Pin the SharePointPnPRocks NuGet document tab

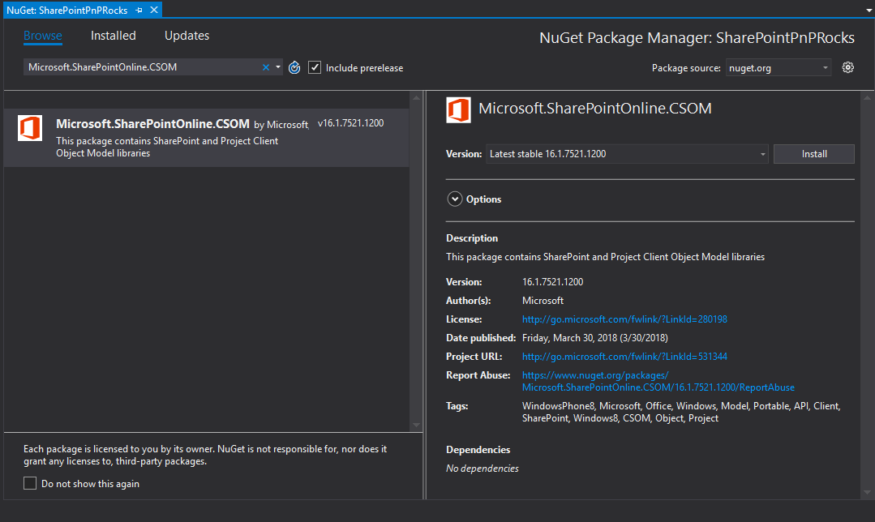click(139, 10)
